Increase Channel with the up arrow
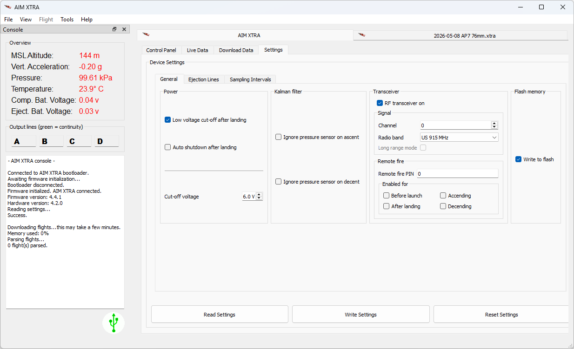The image size is (574, 349). click(x=494, y=124)
